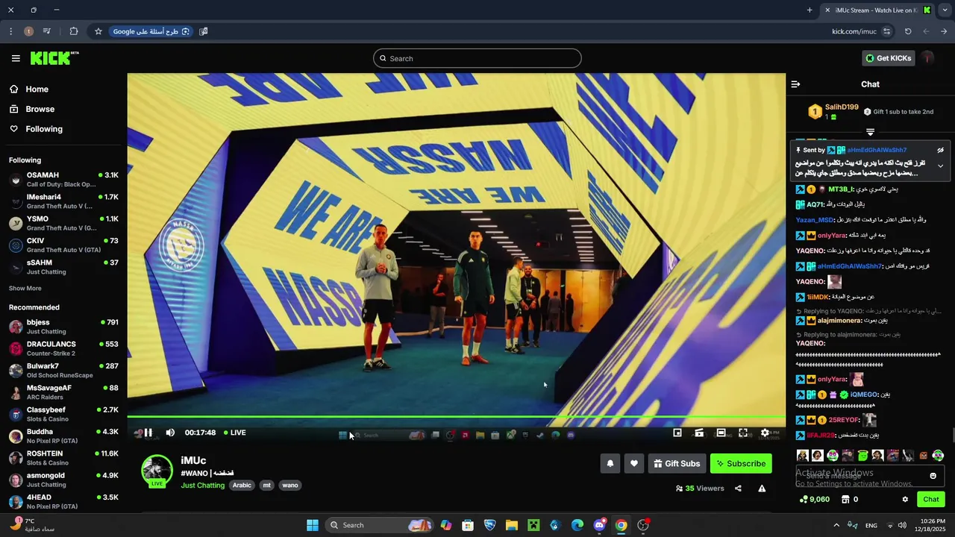Open asmongold recommended channel
Viewport: 955px width, 537px height.
63,480
